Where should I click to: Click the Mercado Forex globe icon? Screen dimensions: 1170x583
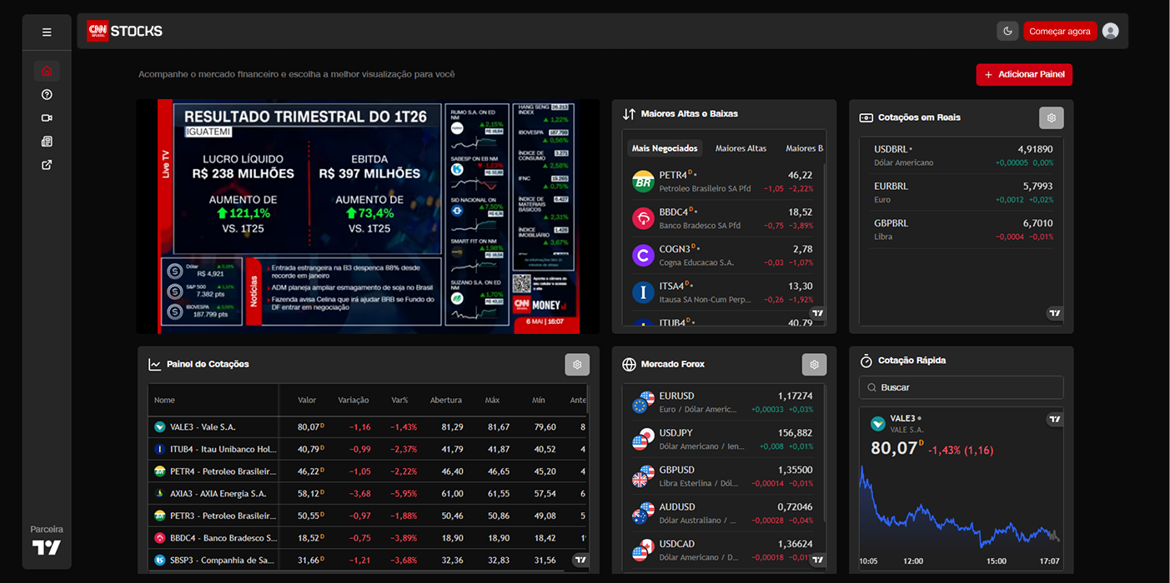tap(630, 364)
